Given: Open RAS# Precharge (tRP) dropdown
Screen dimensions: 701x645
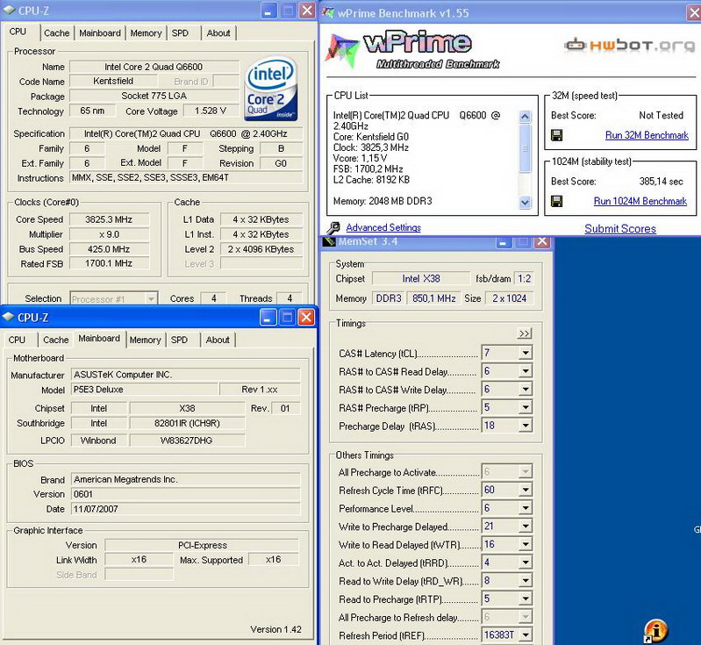Looking at the screenshot, I should click(x=526, y=407).
